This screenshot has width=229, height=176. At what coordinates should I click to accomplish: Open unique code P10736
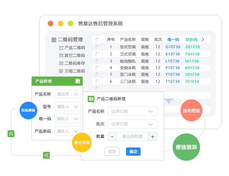173,68
